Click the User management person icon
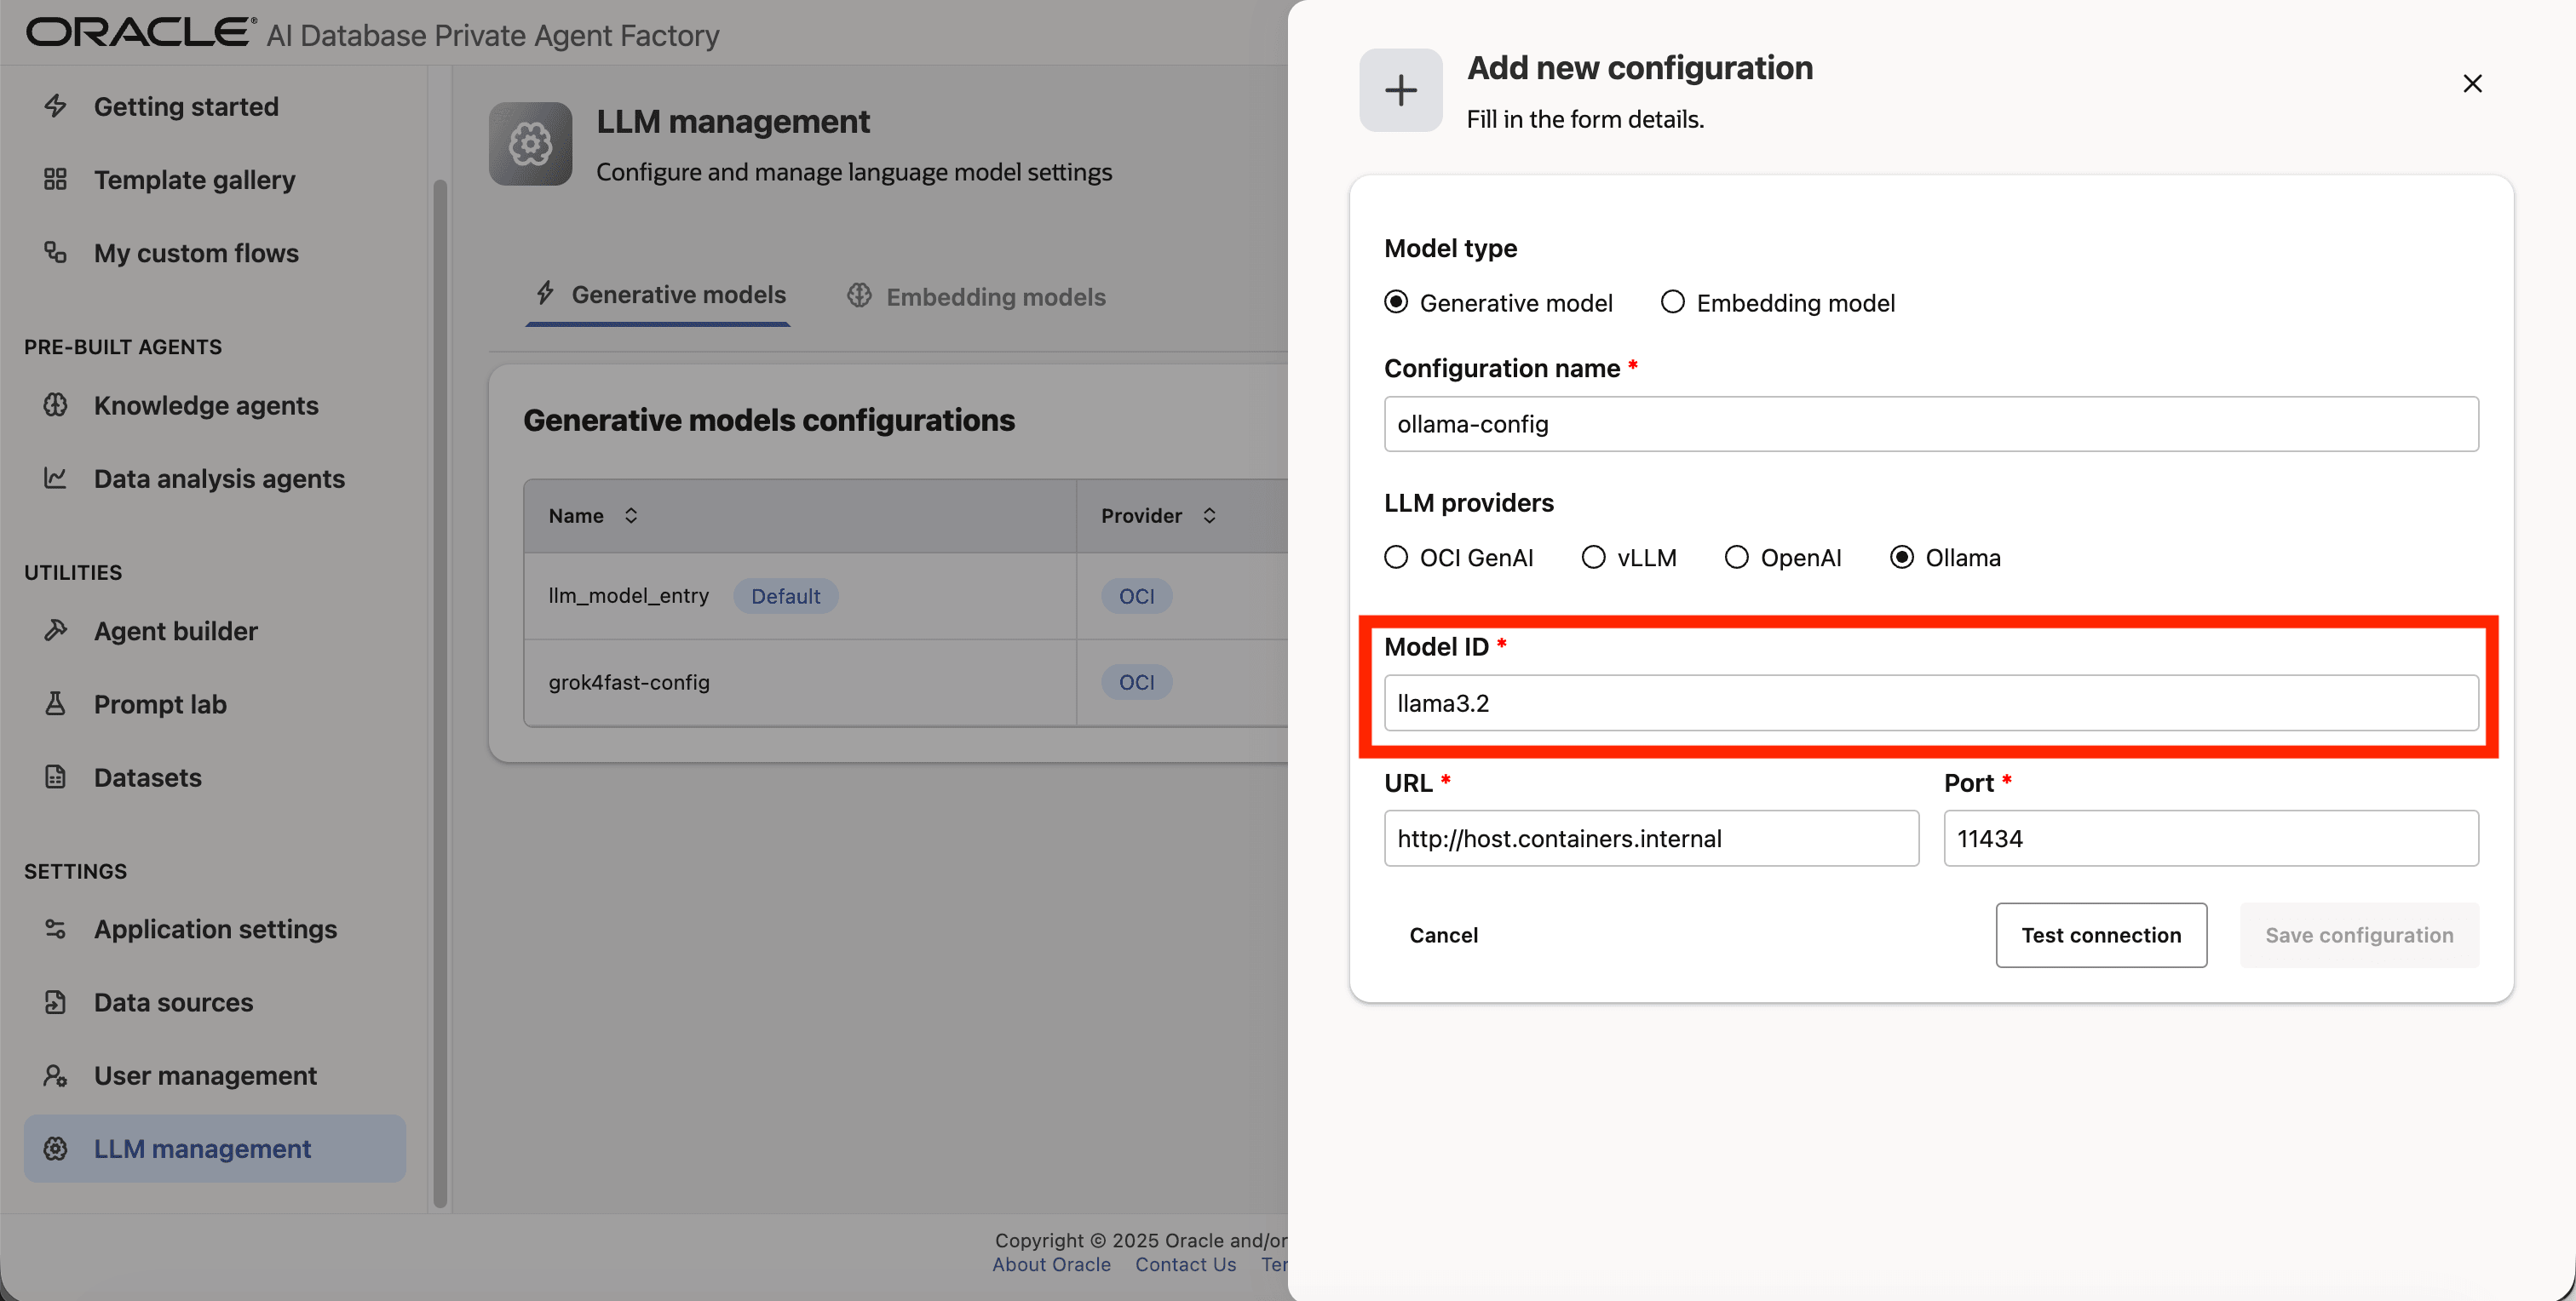Image resolution: width=2576 pixels, height=1301 pixels. pos(55,1075)
